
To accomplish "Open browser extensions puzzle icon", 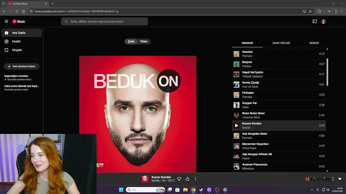I will [x=319, y=11].
